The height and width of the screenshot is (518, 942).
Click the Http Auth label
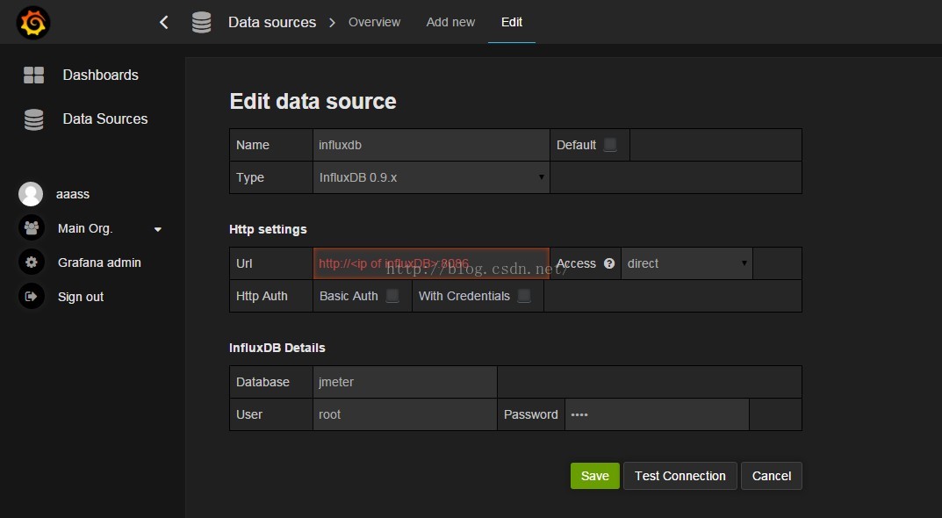coord(262,296)
